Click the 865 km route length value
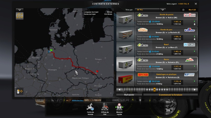Screen dimensions: 211x118 109,12
